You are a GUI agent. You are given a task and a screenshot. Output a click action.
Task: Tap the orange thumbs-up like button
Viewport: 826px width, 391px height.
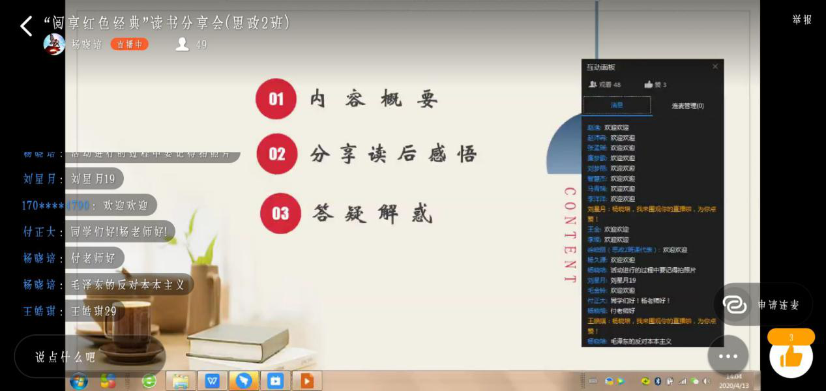[791, 356]
